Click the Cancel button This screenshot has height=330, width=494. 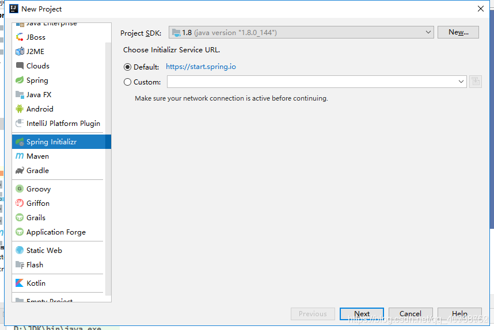pyautogui.click(x=411, y=314)
